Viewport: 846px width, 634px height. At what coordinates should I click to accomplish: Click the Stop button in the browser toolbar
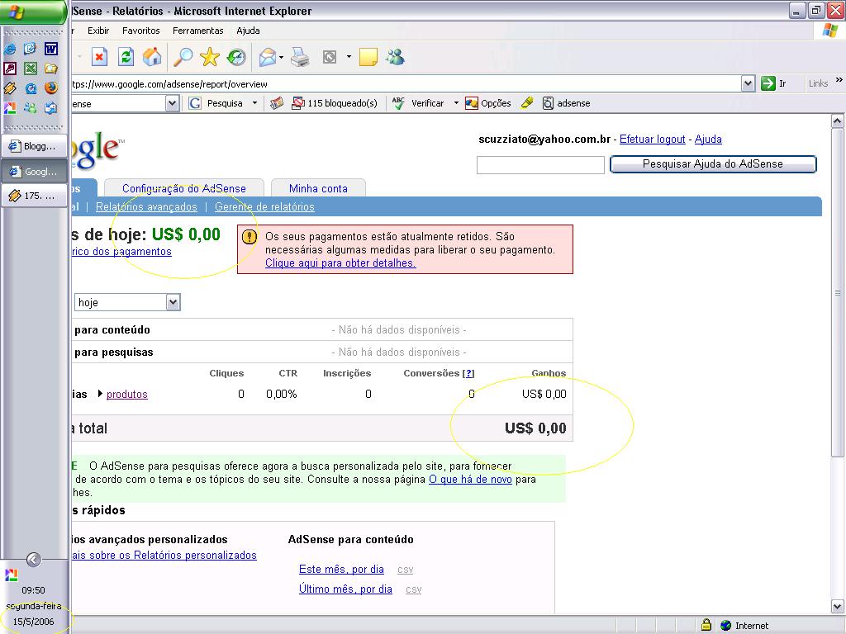[x=99, y=57]
